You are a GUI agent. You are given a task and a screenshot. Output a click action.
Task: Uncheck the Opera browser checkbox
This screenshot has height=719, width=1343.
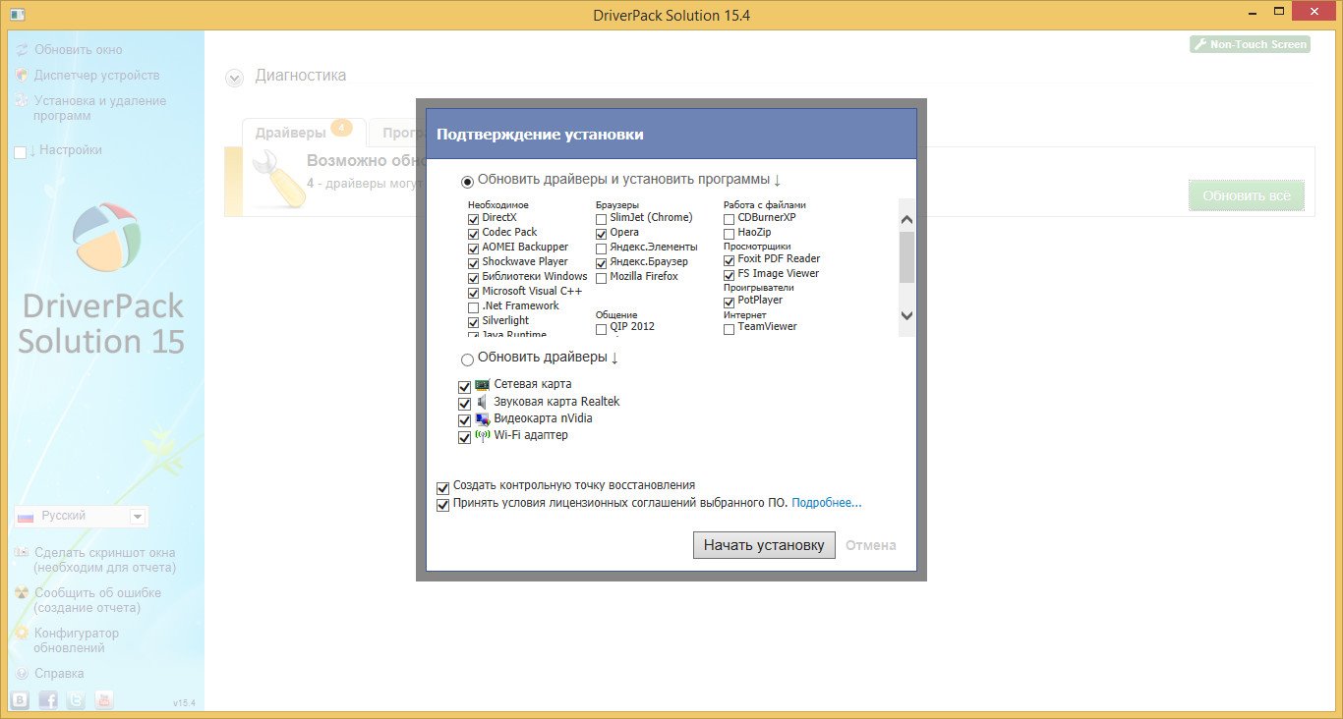pos(602,234)
